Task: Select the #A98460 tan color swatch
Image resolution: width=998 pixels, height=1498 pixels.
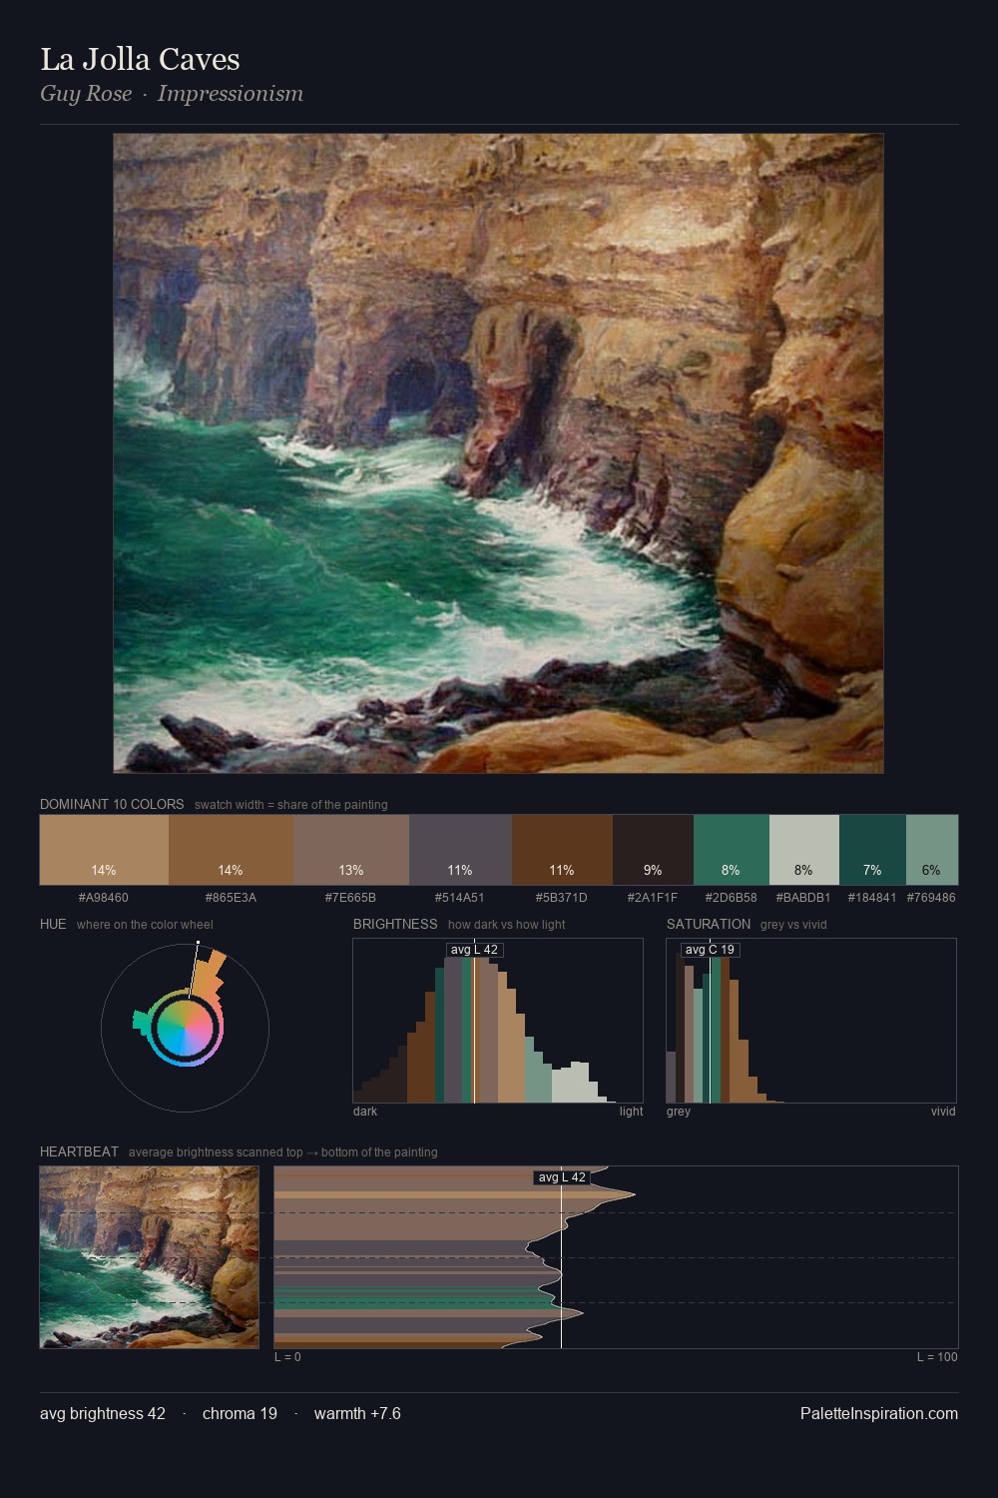Action: (x=104, y=850)
